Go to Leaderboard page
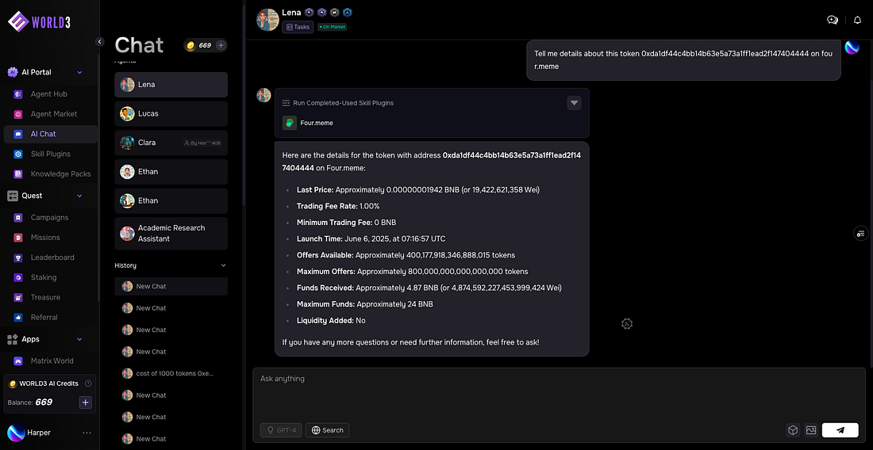Image resolution: width=873 pixels, height=450 pixels. [x=52, y=257]
